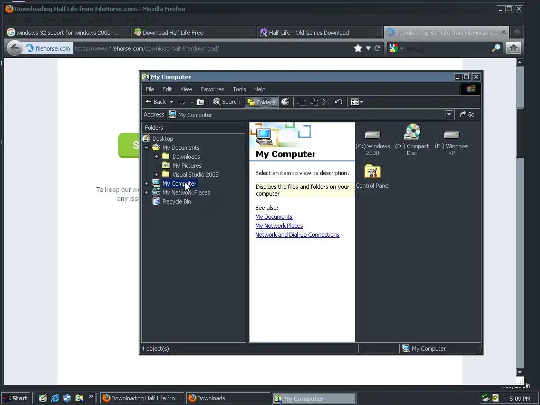Select My Pictures in folder tree

point(187,166)
